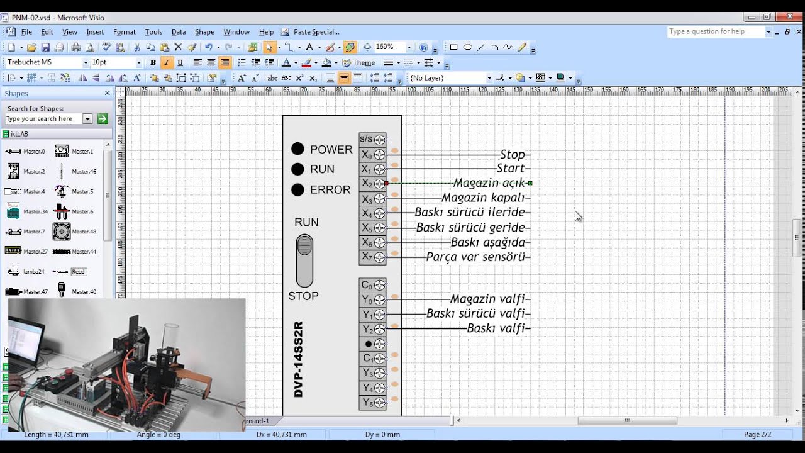The height and width of the screenshot is (453, 805).
Task: Click the font color A swatch
Action: point(286,63)
